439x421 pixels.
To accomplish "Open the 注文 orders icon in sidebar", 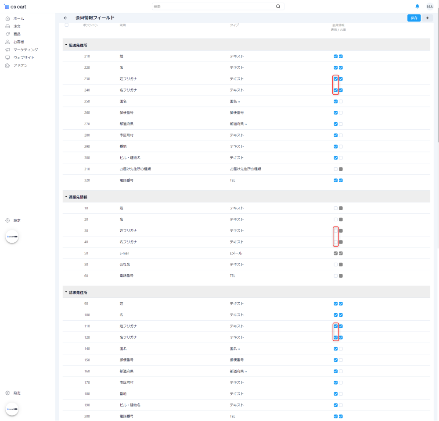I will 7,26.
